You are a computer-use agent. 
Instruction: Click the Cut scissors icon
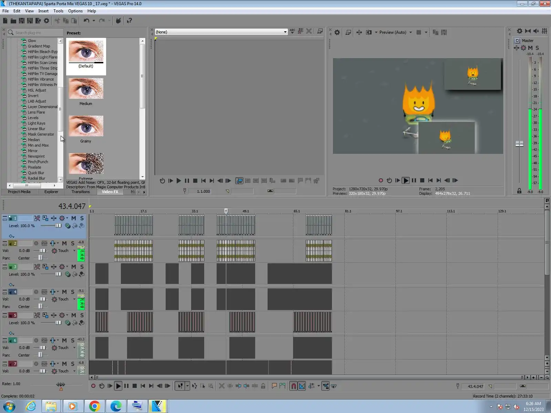(57, 21)
